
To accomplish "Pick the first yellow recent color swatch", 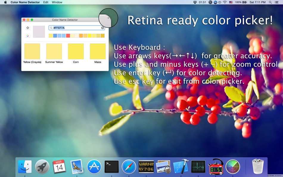I will [51, 35].
